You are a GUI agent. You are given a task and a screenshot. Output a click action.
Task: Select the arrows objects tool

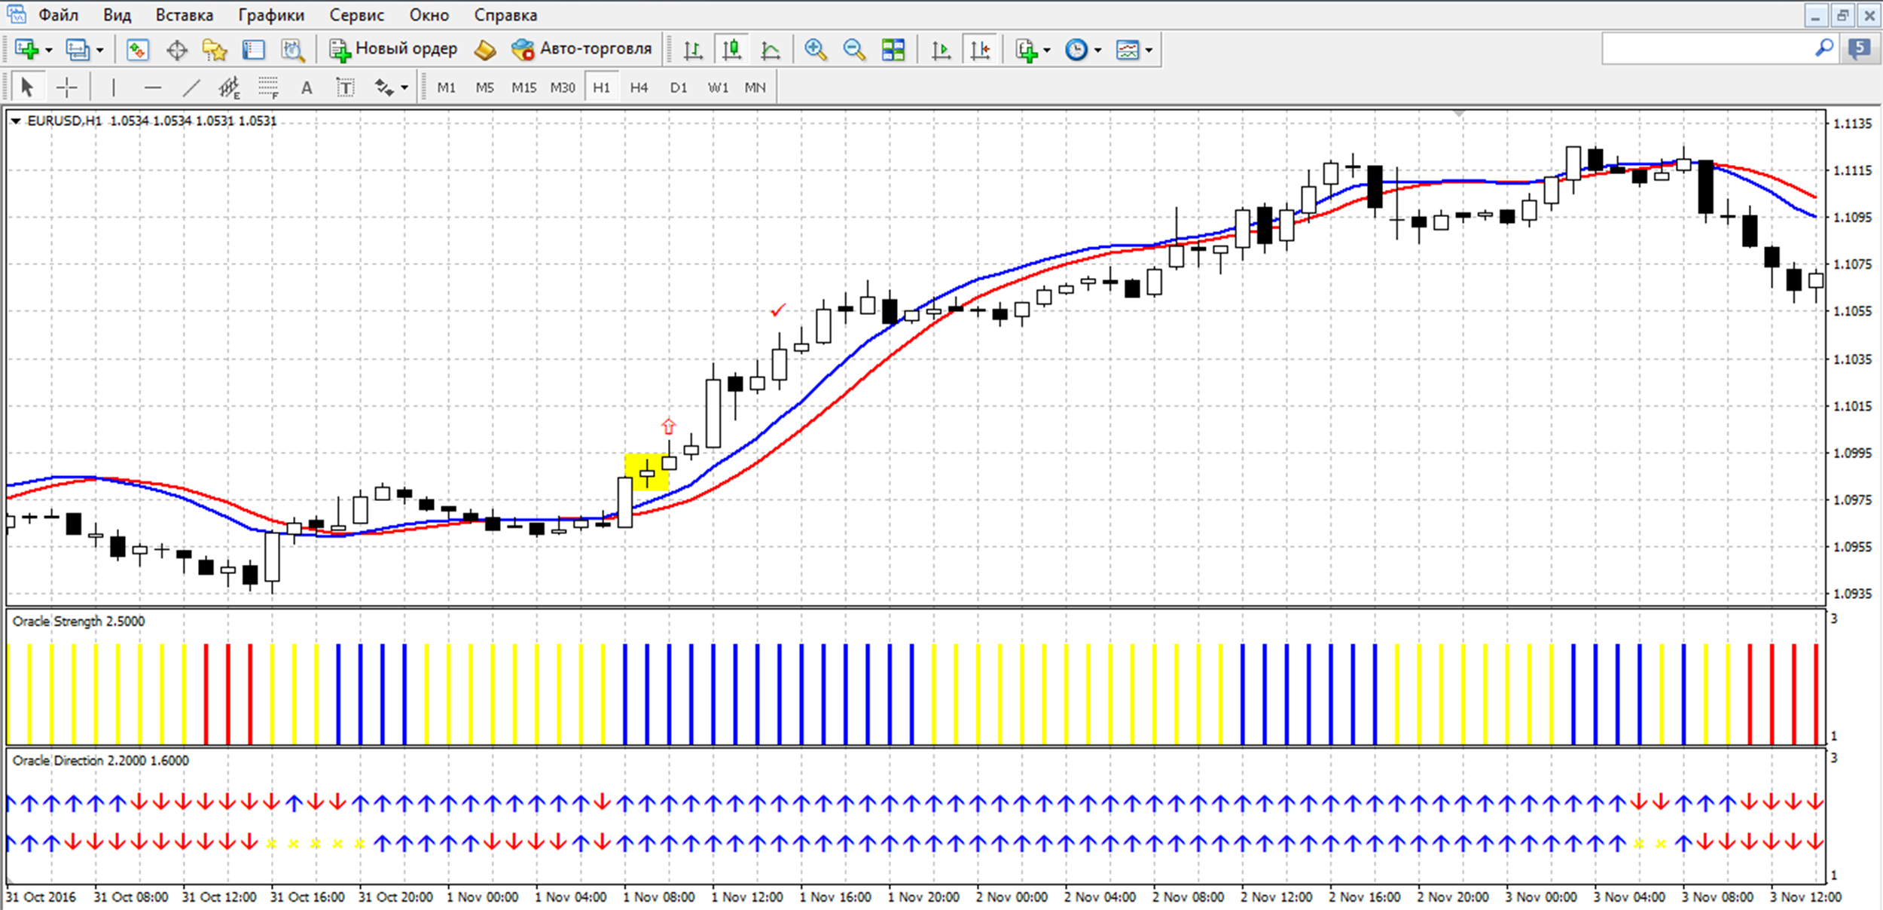pos(384,87)
